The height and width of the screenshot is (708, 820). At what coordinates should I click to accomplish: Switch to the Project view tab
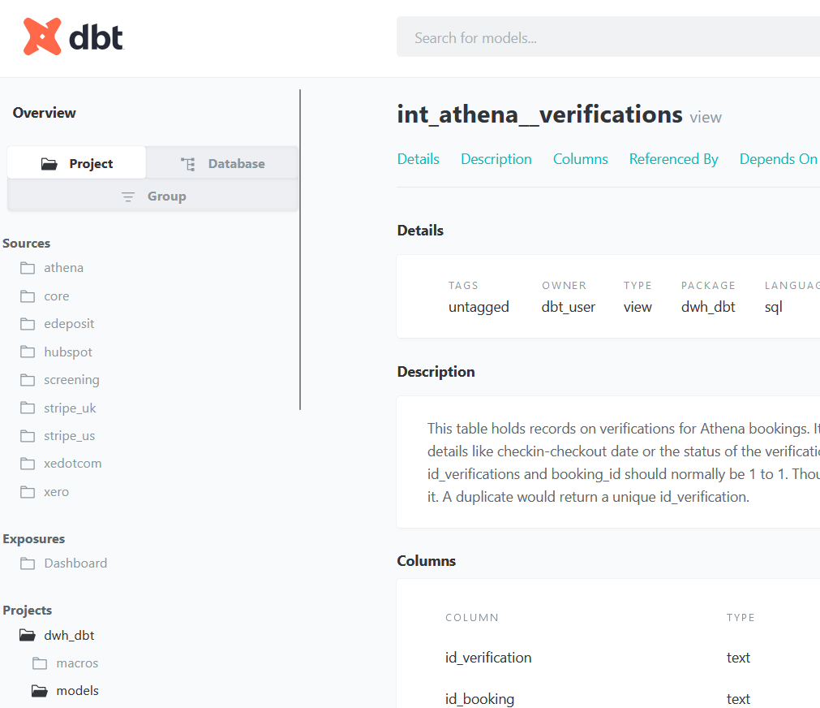[77, 163]
